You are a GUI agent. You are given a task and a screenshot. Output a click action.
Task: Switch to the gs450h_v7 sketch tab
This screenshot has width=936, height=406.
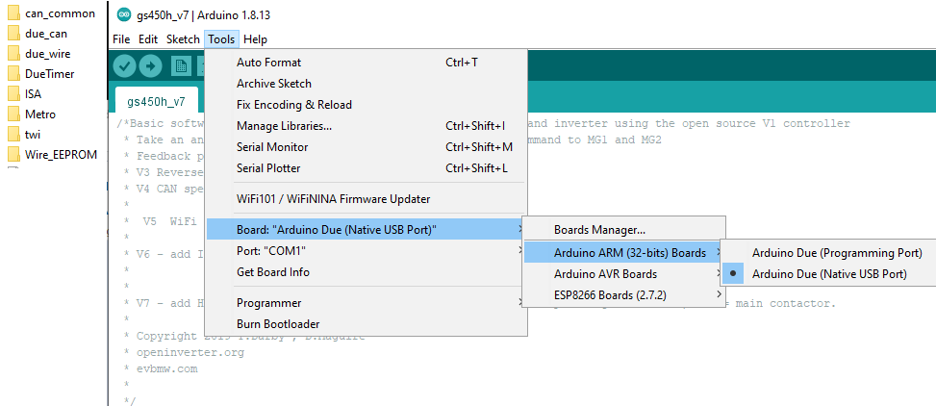click(156, 101)
